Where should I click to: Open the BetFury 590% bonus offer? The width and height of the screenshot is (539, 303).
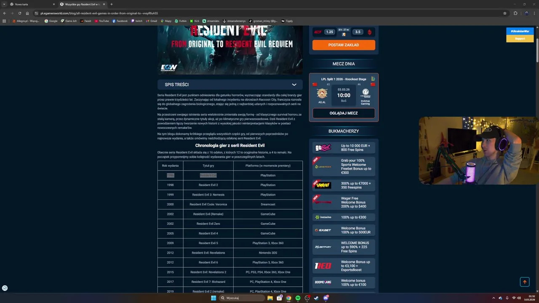click(x=344, y=247)
